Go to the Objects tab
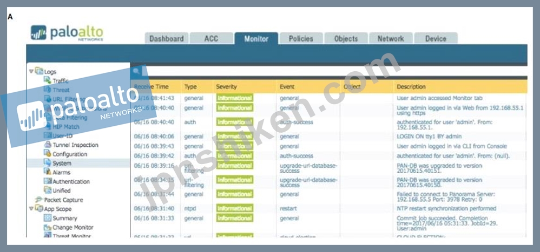 click(x=346, y=38)
